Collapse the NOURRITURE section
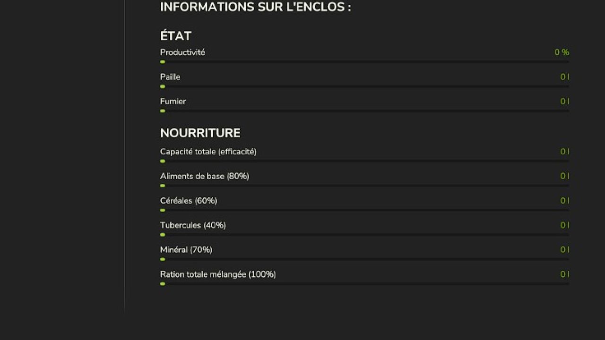The image size is (605, 340). click(200, 133)
